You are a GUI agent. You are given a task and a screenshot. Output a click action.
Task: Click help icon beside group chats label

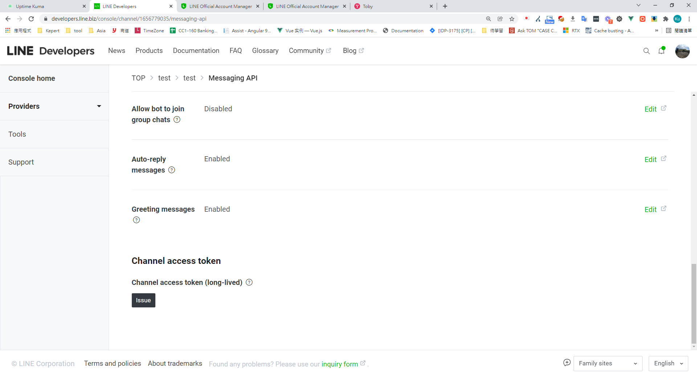point(177,120)
